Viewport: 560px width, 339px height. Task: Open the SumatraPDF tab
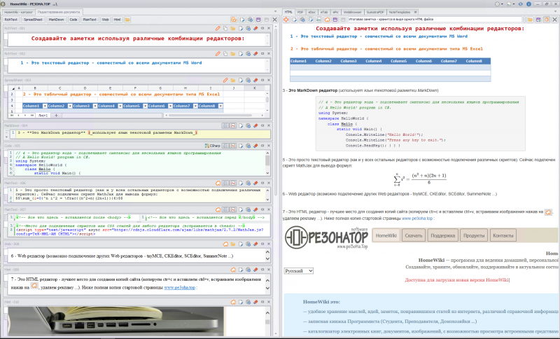click(375, 12)
